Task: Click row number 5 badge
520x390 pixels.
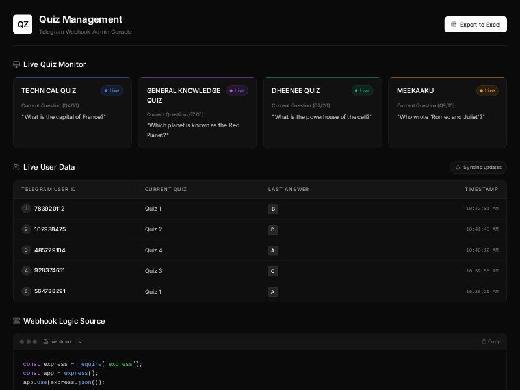Action: [x=26, y=291]
